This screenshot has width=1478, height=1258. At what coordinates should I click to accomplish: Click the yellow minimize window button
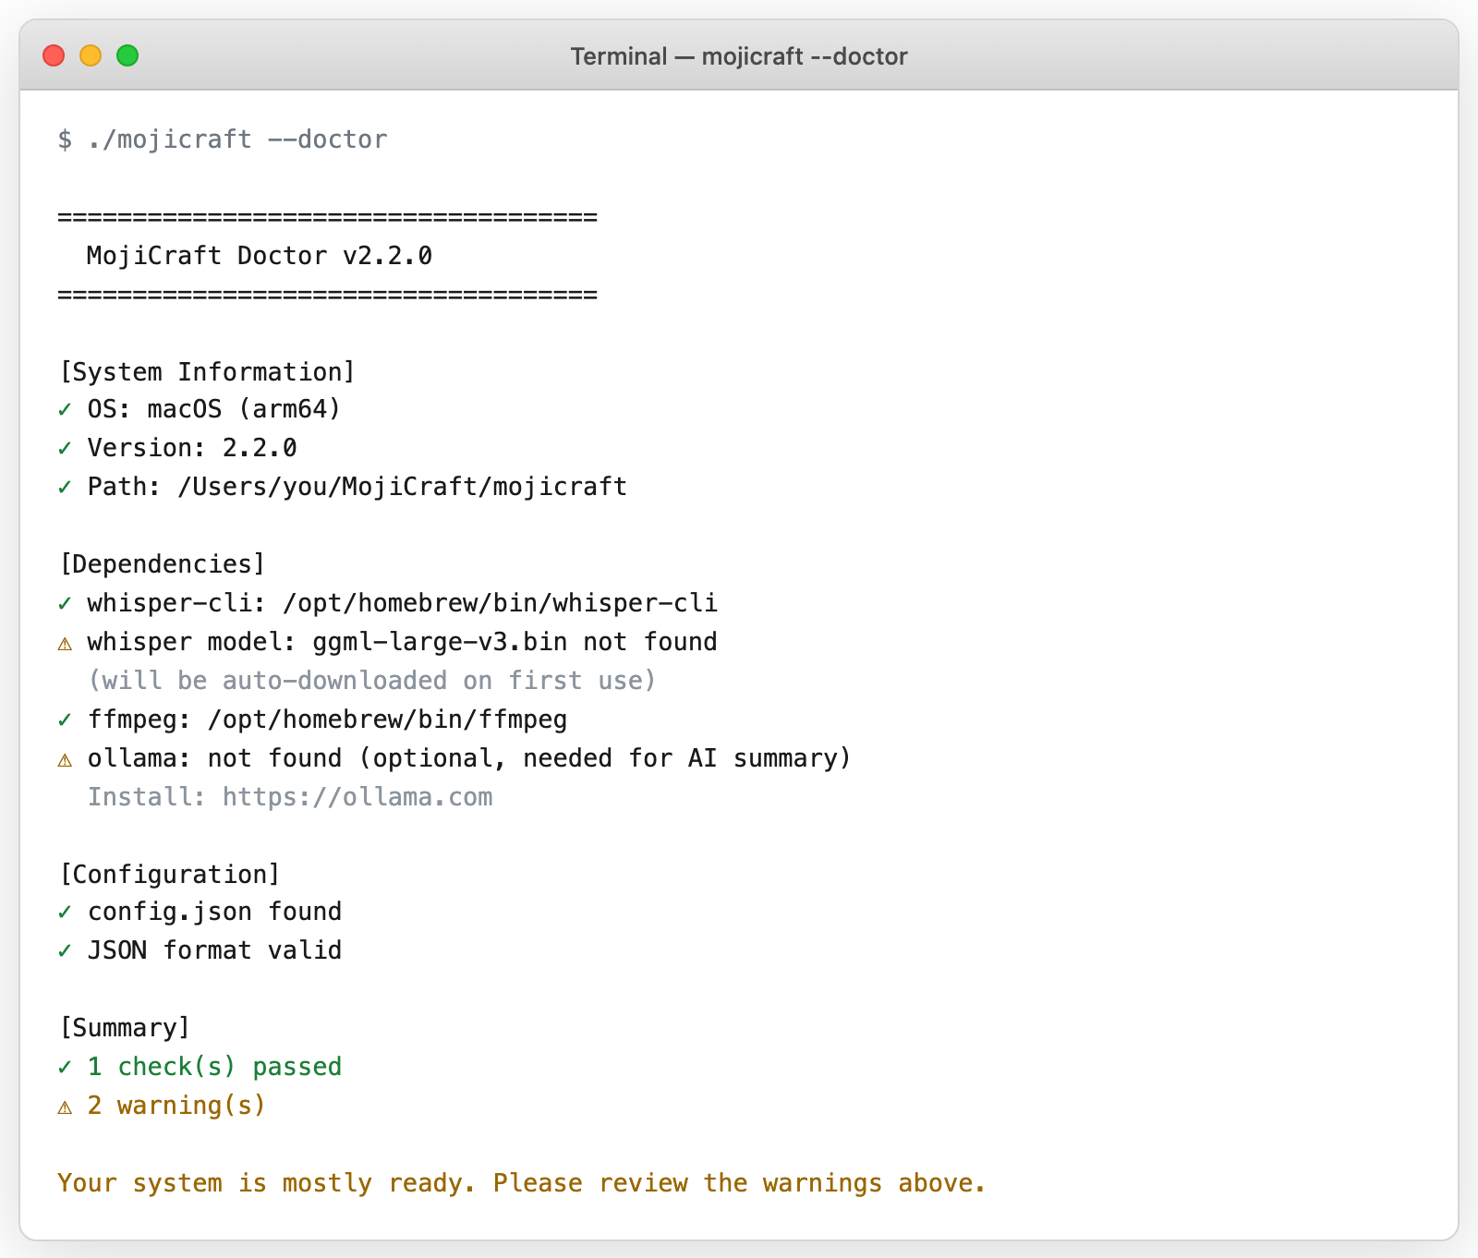coord(91,56)
